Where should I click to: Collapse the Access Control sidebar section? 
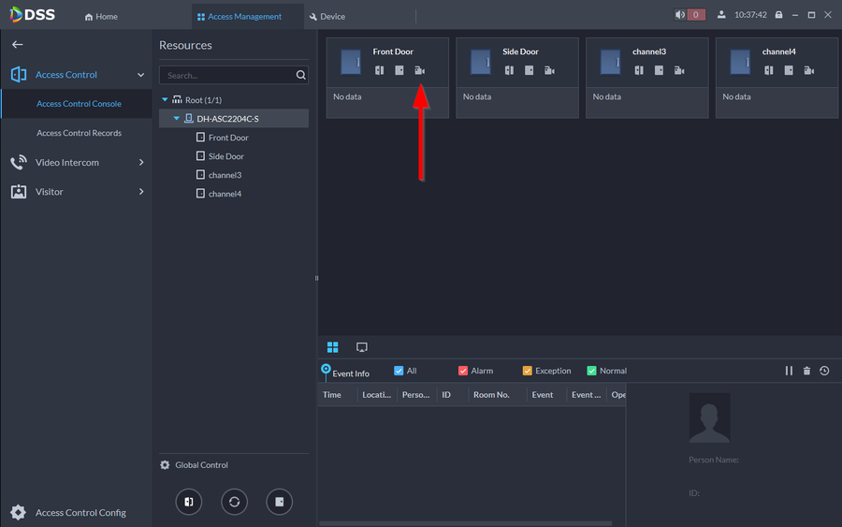(140, 75)
